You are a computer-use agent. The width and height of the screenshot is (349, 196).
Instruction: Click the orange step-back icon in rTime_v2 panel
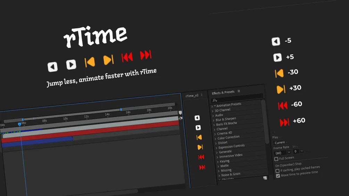click(x=199, y=137)
